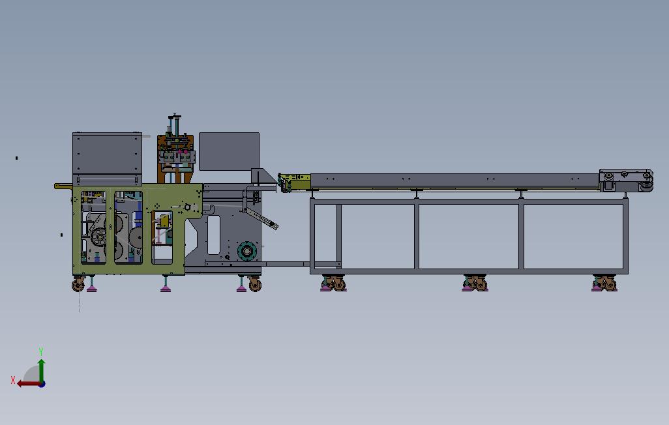
Task: Select the long gray conveyor belt top rail
Action: (x=454, y=180)
